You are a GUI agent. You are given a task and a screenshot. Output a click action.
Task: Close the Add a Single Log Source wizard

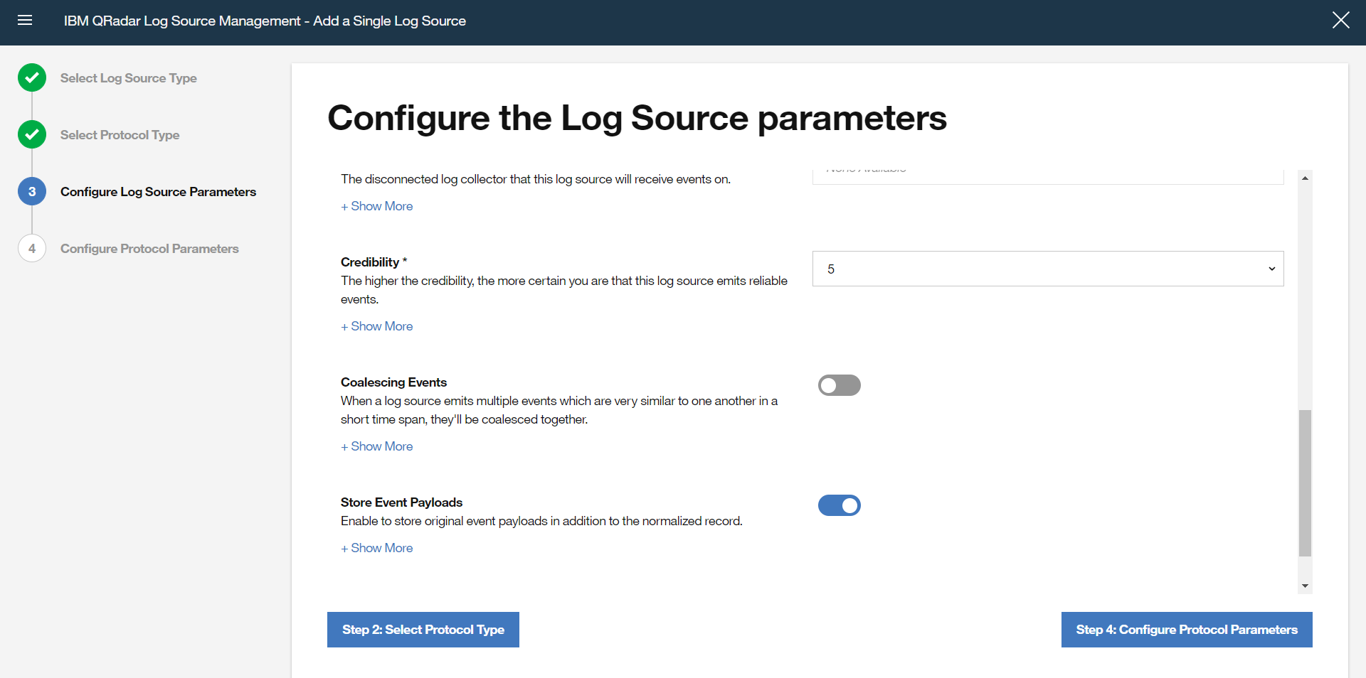coord(1340,20)
